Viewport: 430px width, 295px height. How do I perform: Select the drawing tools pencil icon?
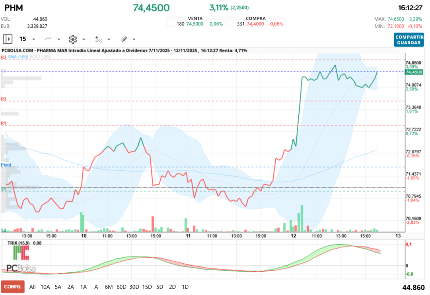(123, 39)
